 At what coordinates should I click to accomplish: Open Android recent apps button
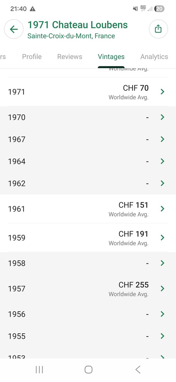click(x=39, y=369)
